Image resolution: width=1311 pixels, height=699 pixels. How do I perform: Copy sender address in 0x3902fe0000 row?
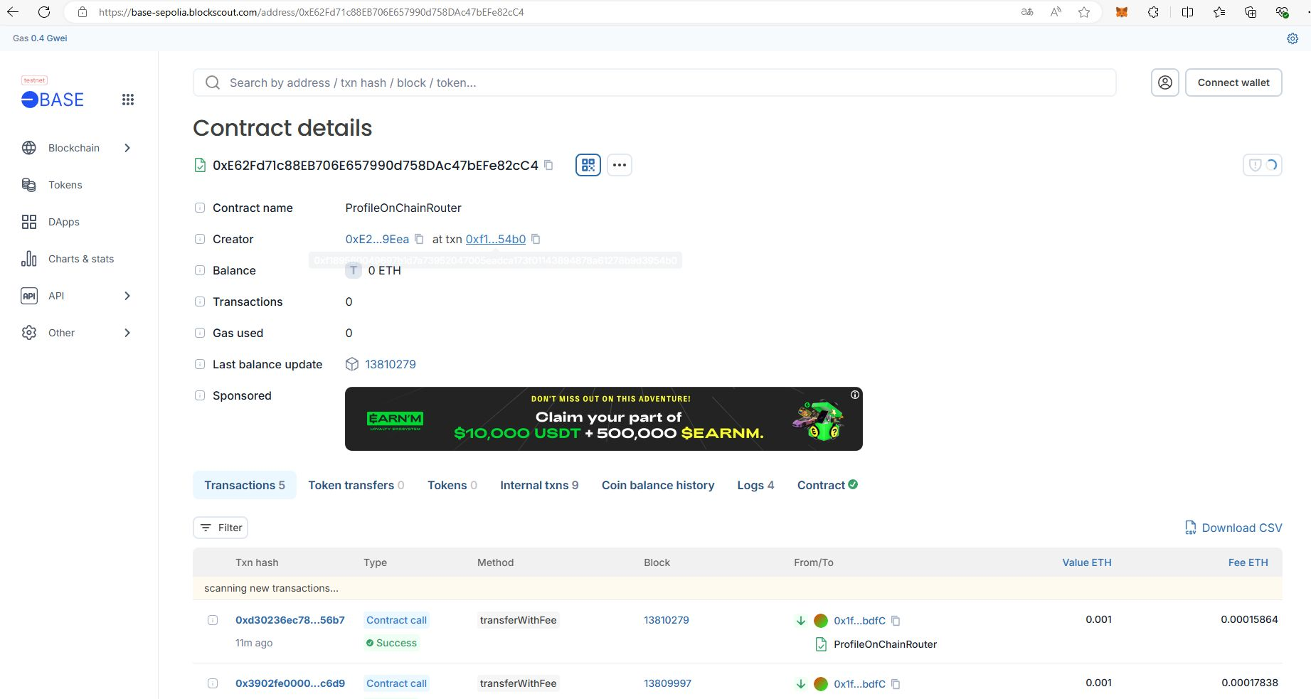(x=896, y=684)
